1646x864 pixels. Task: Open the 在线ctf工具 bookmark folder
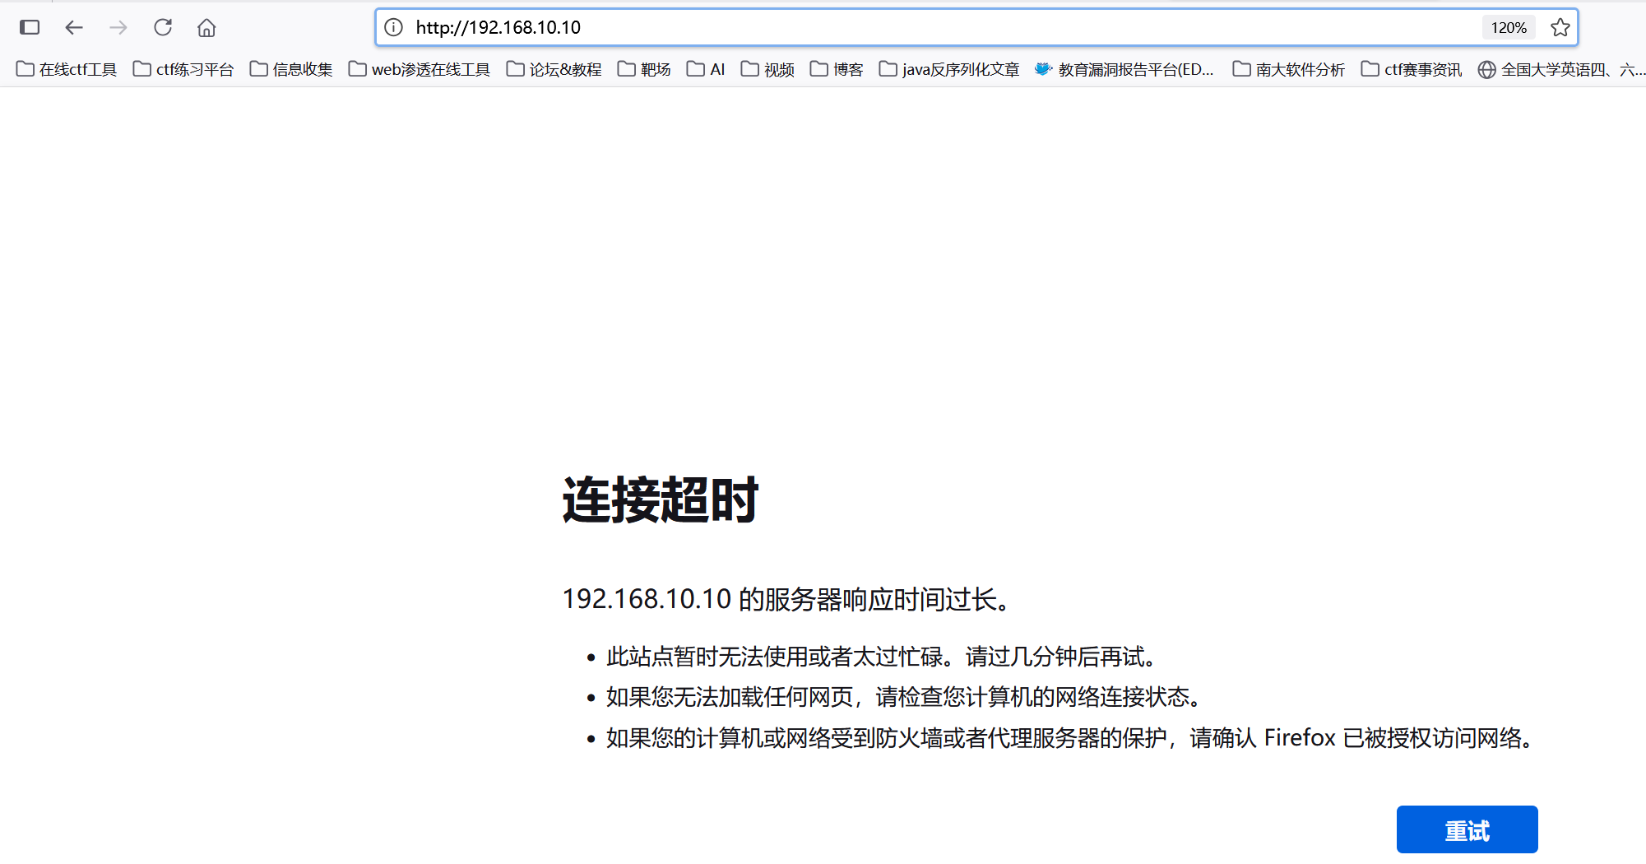pyautogui.click(x=67, y=69)
